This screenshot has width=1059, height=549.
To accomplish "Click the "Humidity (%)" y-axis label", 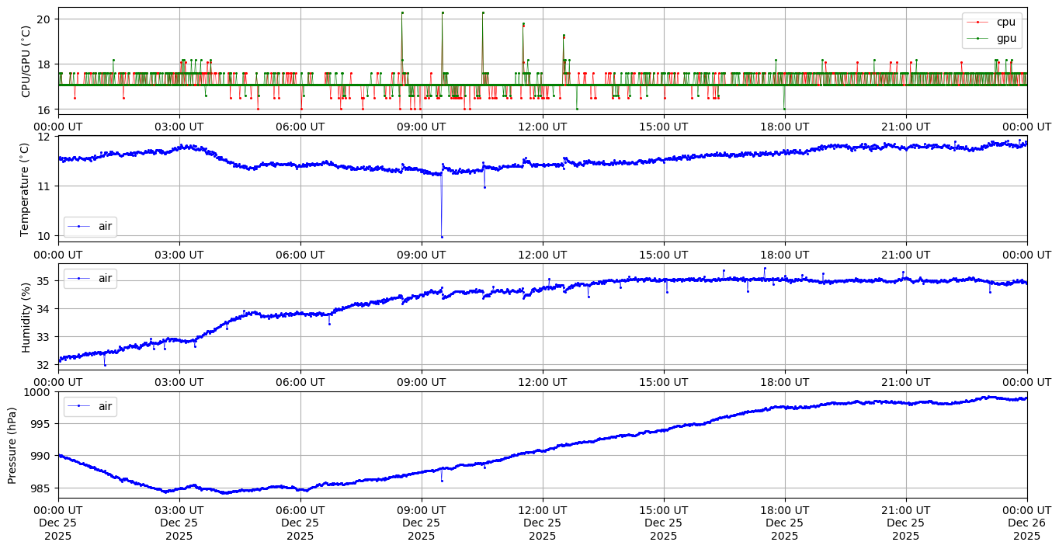I will click(x=26, y=317).
